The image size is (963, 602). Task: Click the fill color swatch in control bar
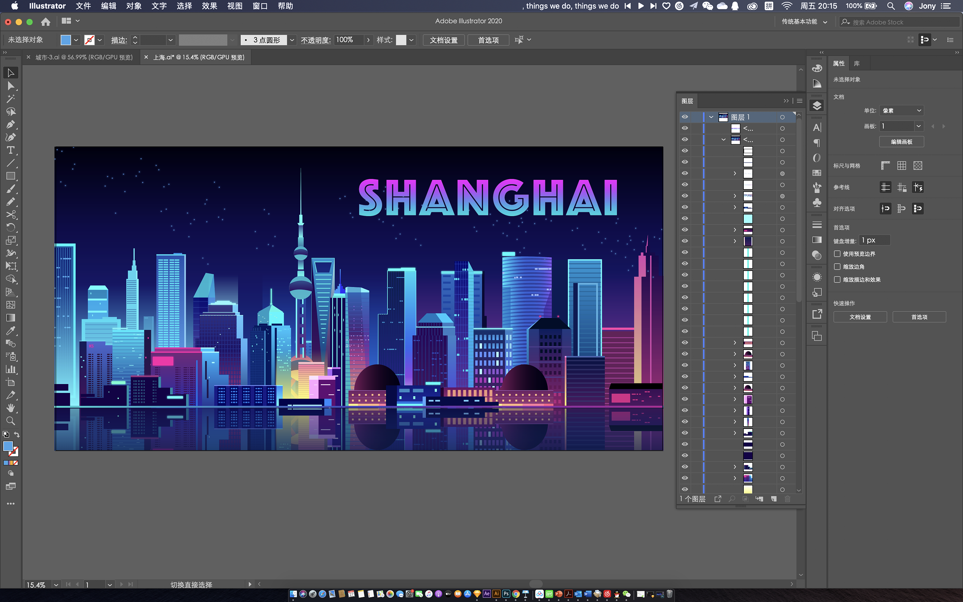point(66,40)
